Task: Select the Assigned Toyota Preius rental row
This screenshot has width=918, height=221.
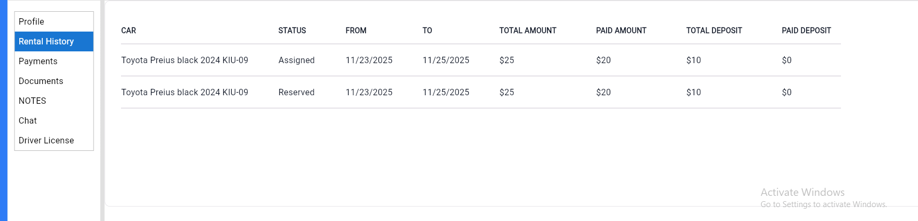Action: pos(185,60)
